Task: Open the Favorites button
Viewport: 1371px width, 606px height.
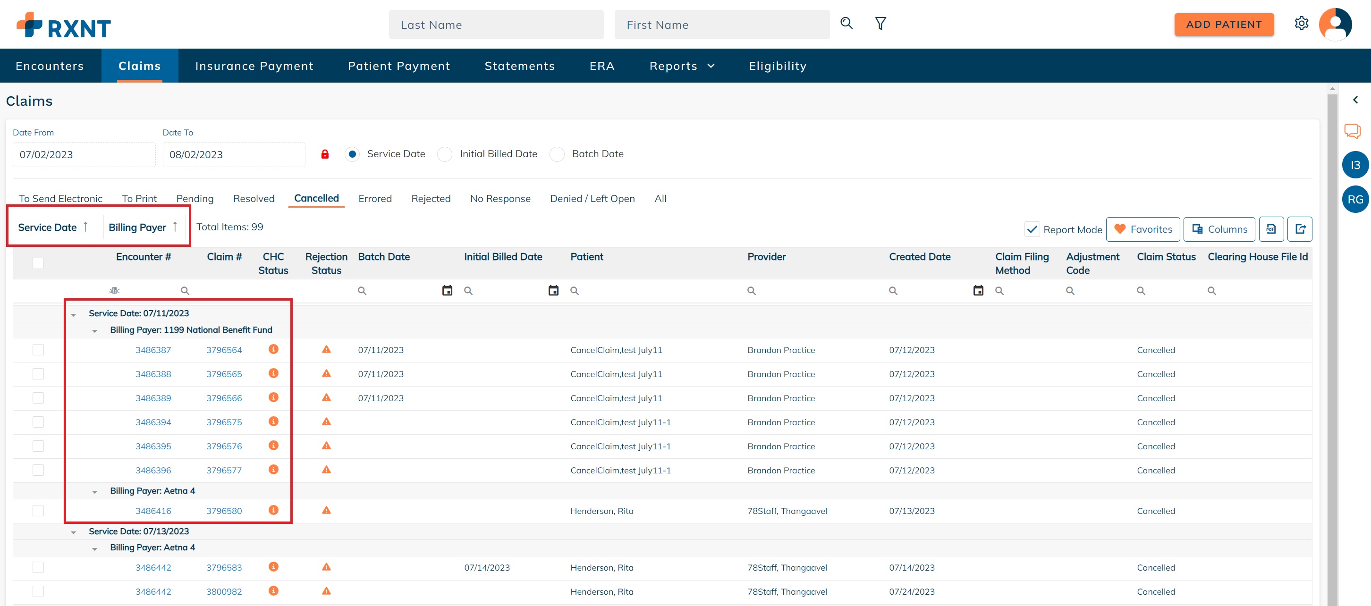Action: tap(1142, 229)
